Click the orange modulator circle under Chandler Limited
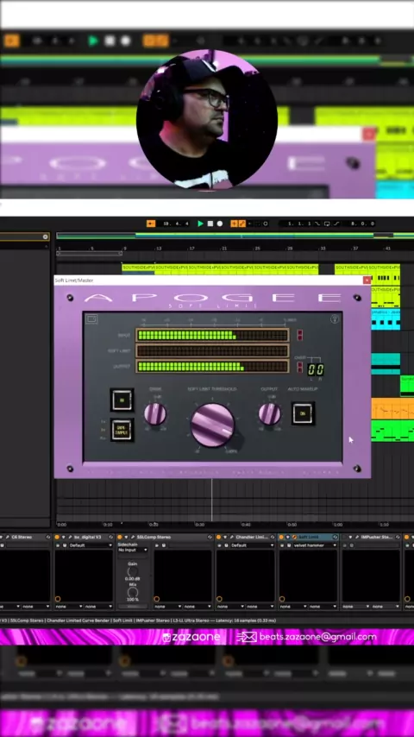The image size is (414, 737). (219, 599)
